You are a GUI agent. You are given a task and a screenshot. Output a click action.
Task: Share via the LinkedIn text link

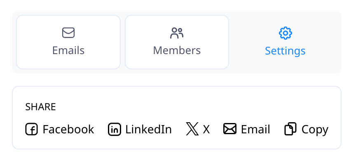point(148,129)
